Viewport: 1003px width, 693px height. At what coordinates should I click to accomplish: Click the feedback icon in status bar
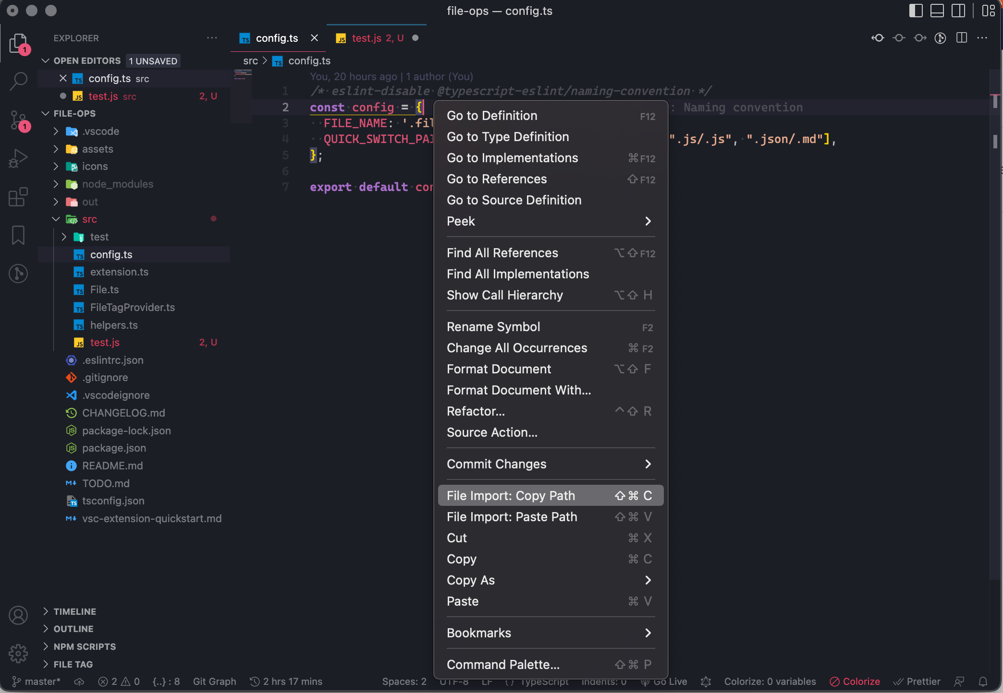tap(959, 681)
